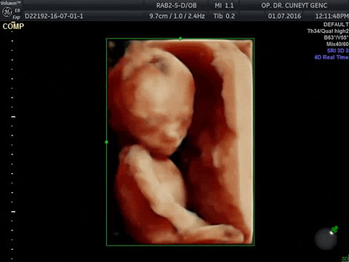
Task: Click the Voluson brand text
Action: pyautogui.click(x=10, y=3)
